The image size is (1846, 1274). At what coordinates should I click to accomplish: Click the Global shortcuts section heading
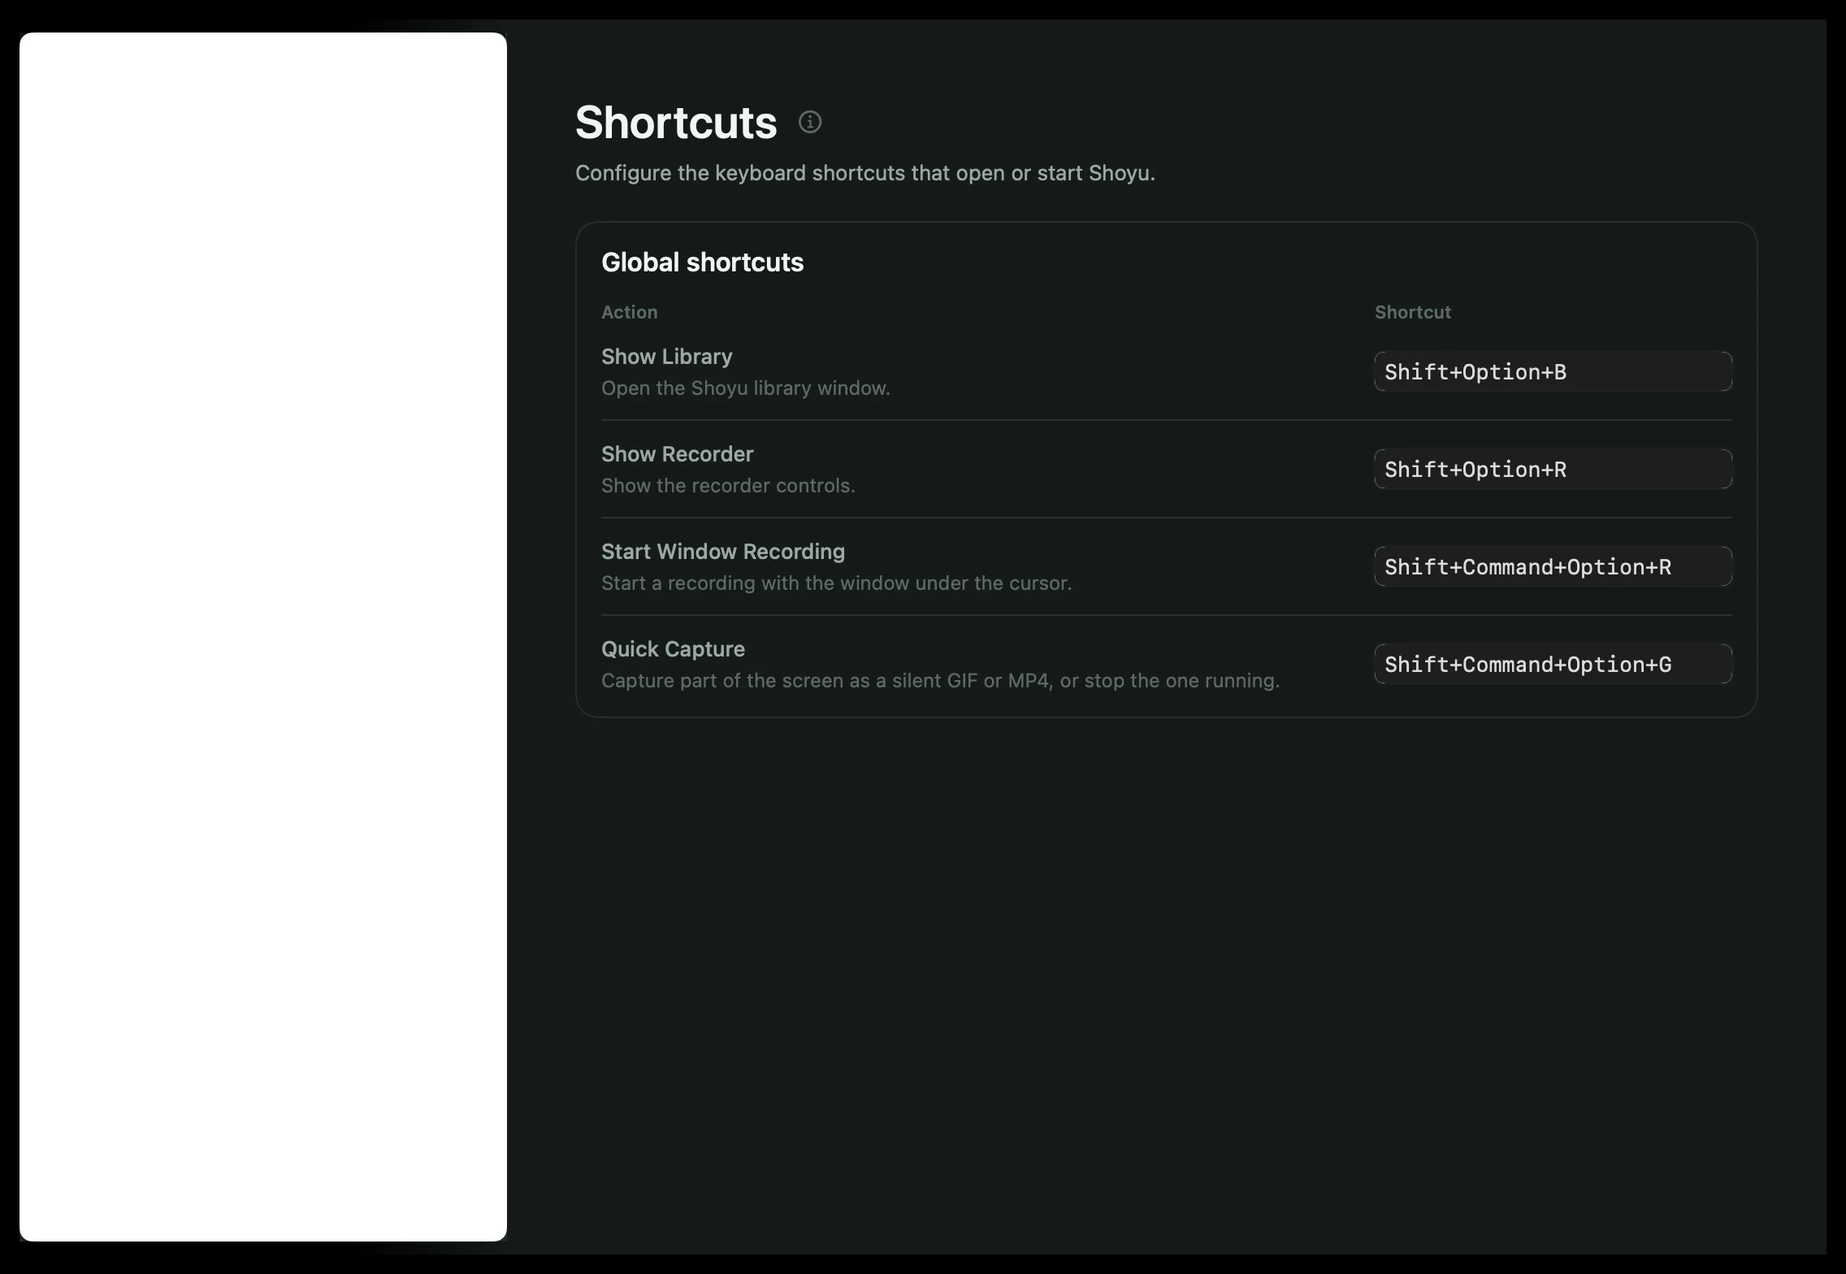point(702,262)
